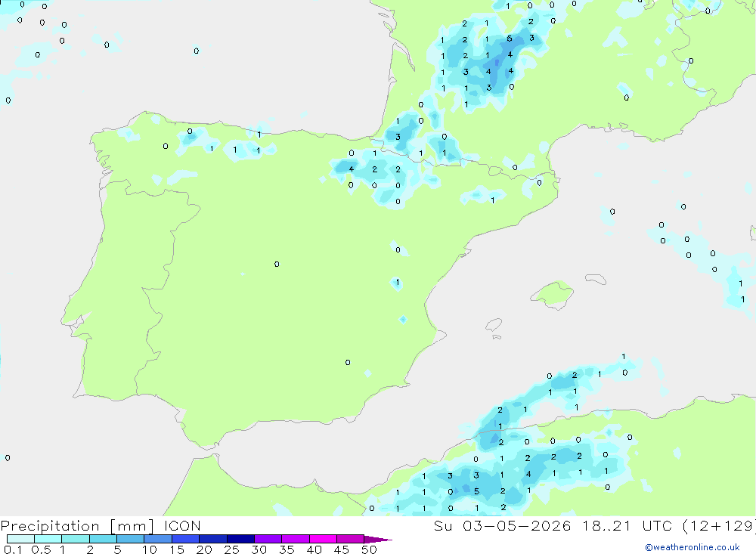Pick the 25–30 mm navy legend swatch
The width and height of the screenshot is (756, 554).
click(x=240, y=539)
